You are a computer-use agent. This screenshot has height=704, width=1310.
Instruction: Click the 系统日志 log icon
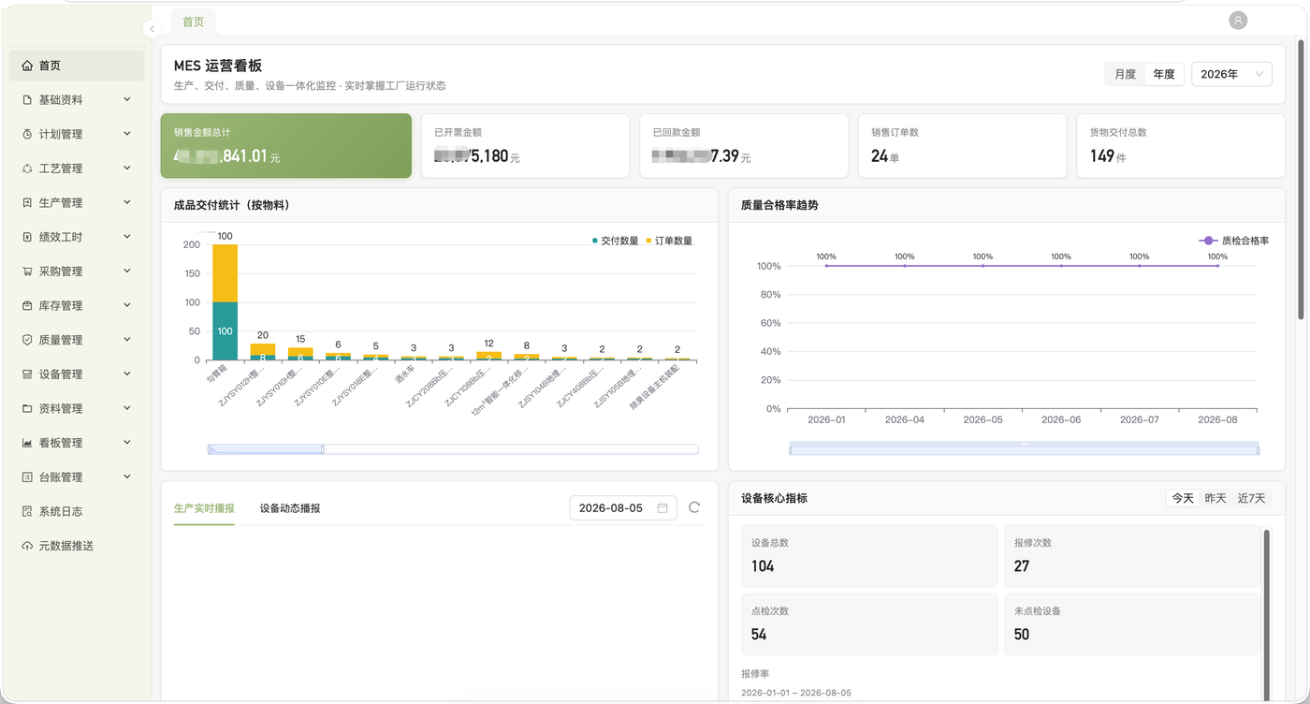coord(27,511)
